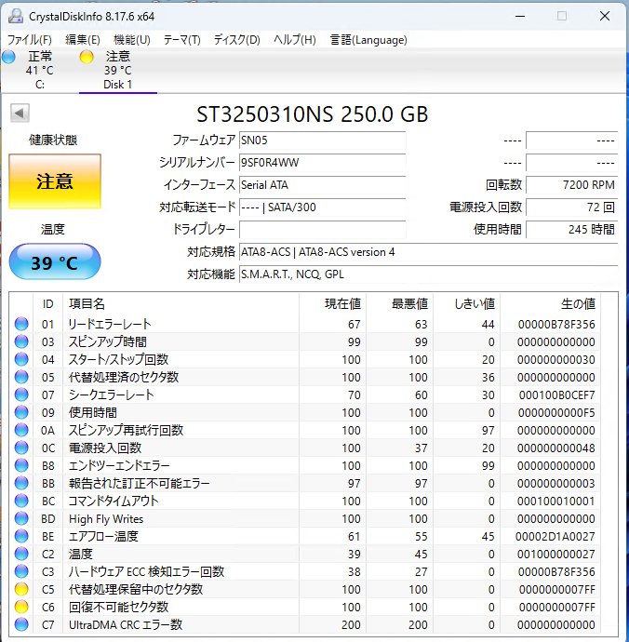Click the インターフェース field Serial ATA
Viewport: 629px width, 642px height.
click(322, 185)
